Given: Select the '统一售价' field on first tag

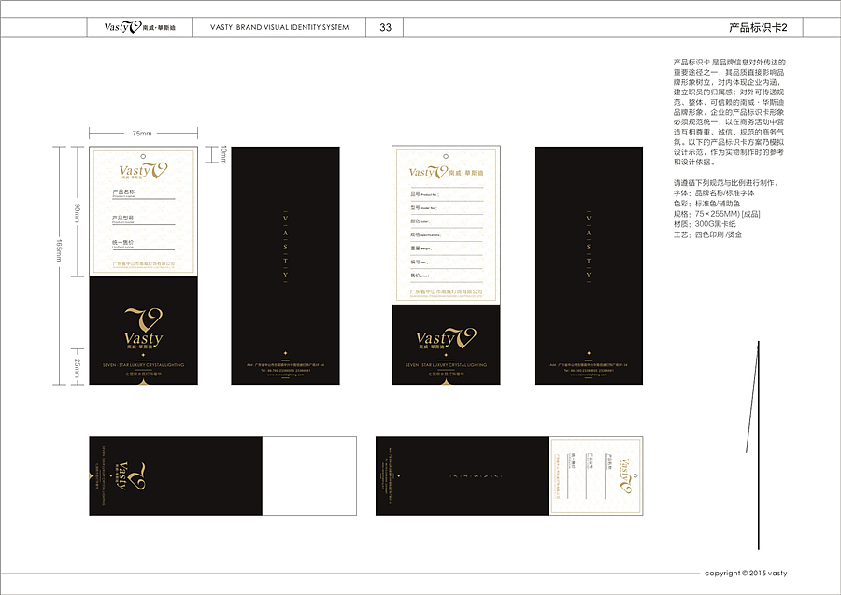Looking at the screenshot, I should (x=143, y=245).
